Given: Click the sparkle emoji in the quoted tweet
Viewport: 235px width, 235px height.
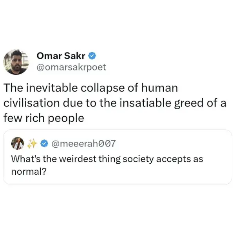Looking at the screenshot, I should click(31, 144).
